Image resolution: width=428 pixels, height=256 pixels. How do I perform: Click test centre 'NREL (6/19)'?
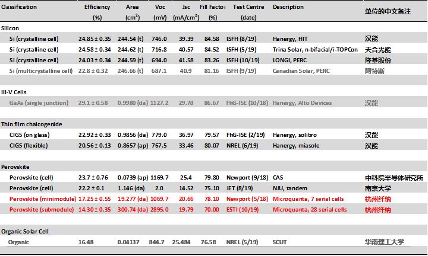point(242,146)
